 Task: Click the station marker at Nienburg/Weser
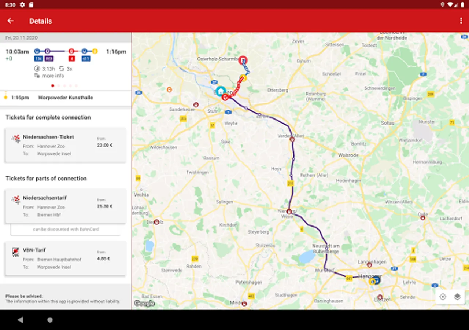click(x=289, y=212)
